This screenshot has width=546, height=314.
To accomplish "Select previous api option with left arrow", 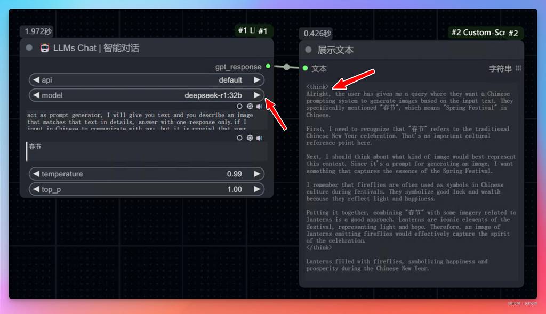I will click(36, 80).
